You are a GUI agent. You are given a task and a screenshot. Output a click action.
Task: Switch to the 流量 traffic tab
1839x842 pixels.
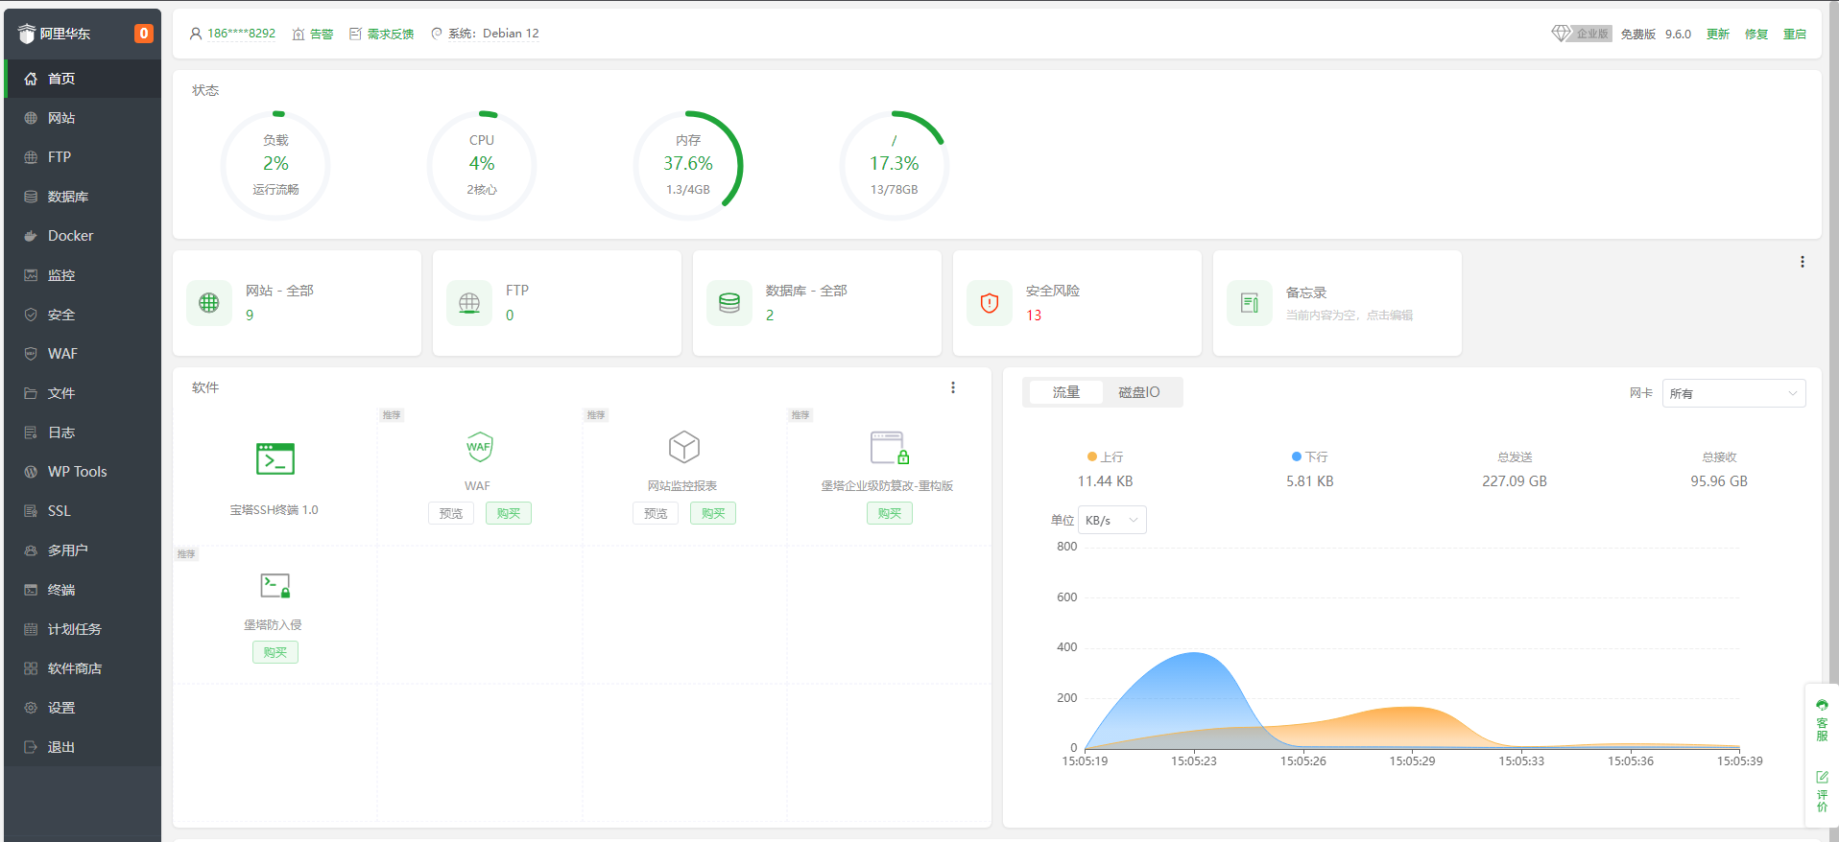(1065, 392)
